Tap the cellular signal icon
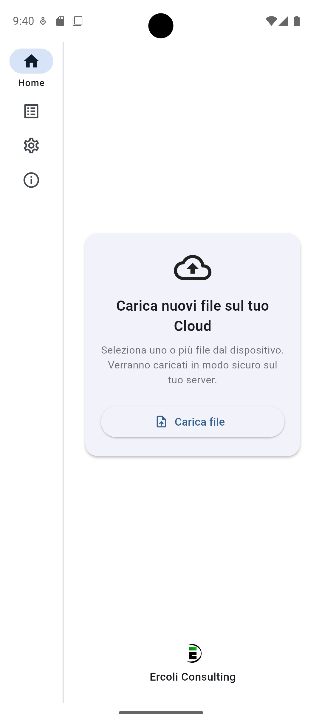Image resolution: width=322 pixels, height=722 pixels. coord(283,21)
